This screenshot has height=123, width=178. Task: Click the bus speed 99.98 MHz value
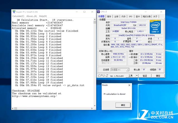click(x=118, y=60)
